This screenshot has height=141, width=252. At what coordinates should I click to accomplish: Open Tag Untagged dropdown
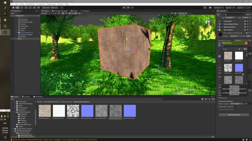[230, 17]
